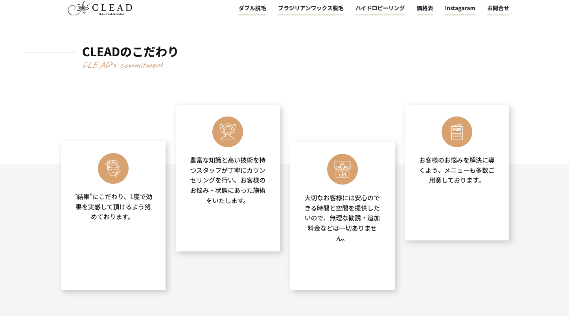This screenshot has width=569, height=316.
Task: Click the CLEAD logo text
Action: pos(112,7)
